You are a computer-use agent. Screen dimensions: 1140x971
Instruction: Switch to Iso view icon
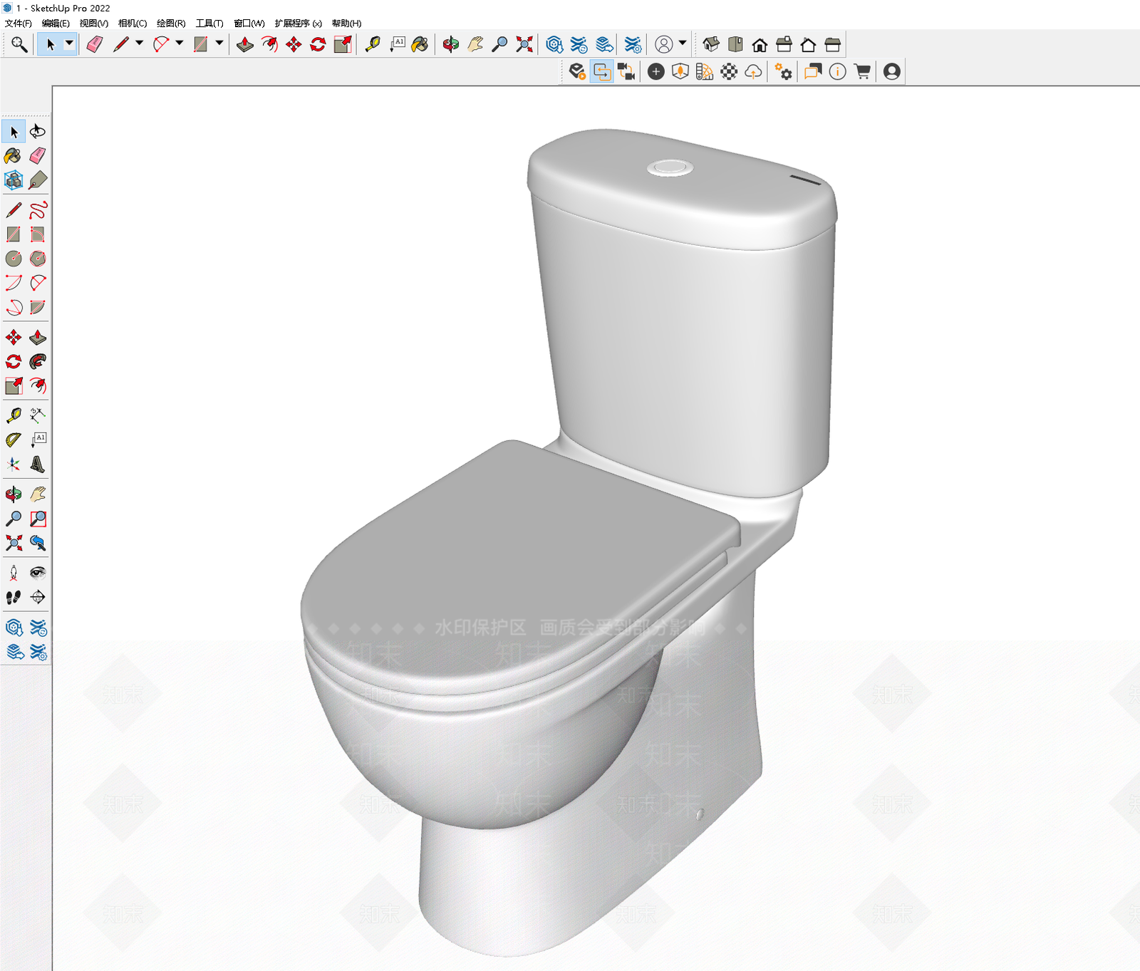click(711, 44)
